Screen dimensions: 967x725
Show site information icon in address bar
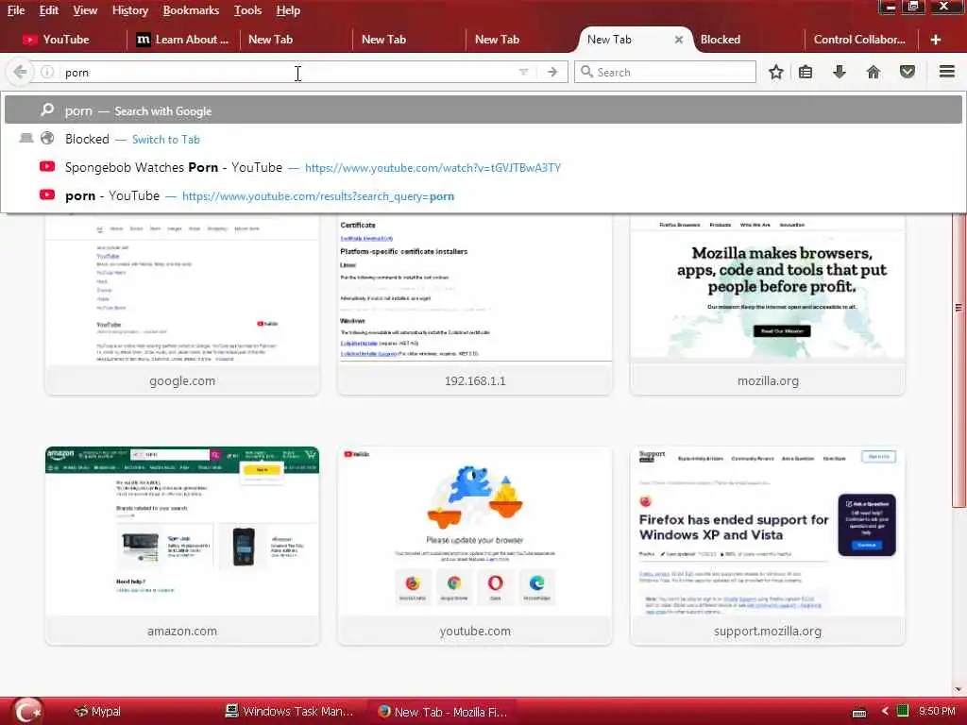[x=47, y=72]
